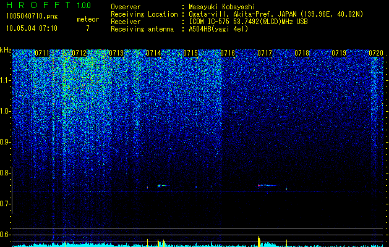Click the 0720 time marker

376,53
